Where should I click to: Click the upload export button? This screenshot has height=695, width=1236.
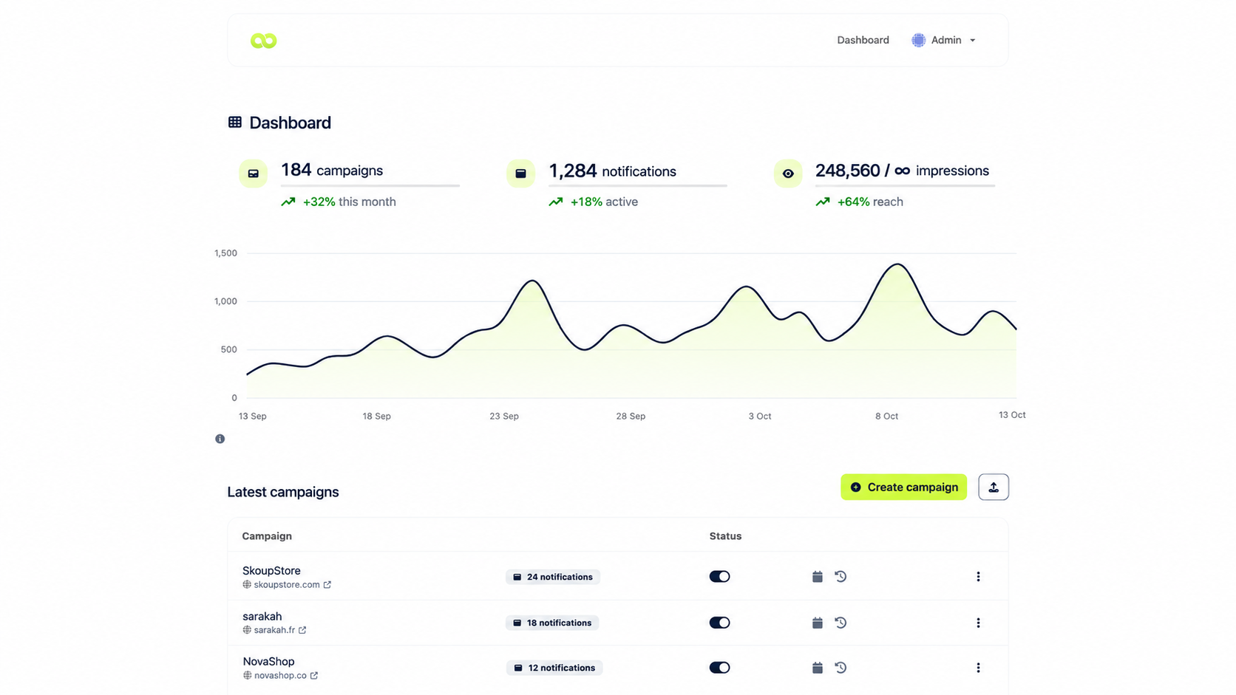pos(994,487)
